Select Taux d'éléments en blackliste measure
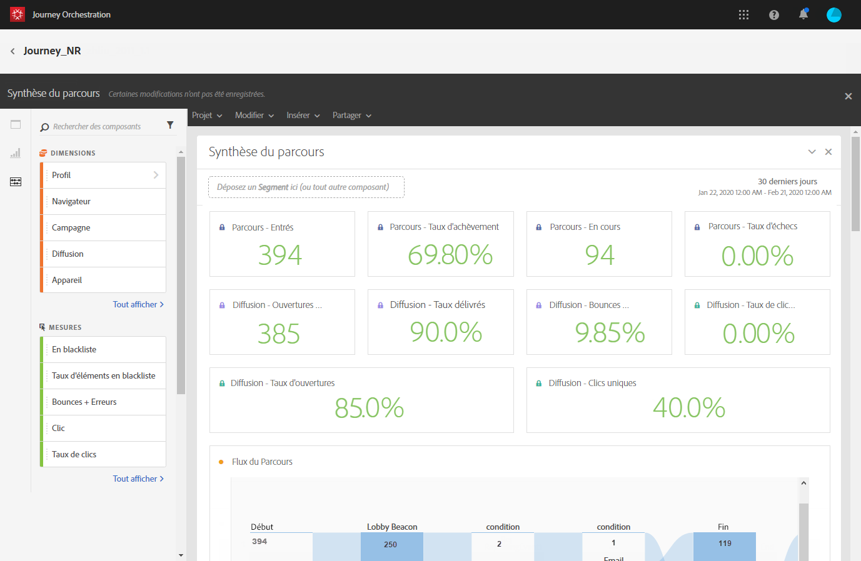 click(103, 375)
